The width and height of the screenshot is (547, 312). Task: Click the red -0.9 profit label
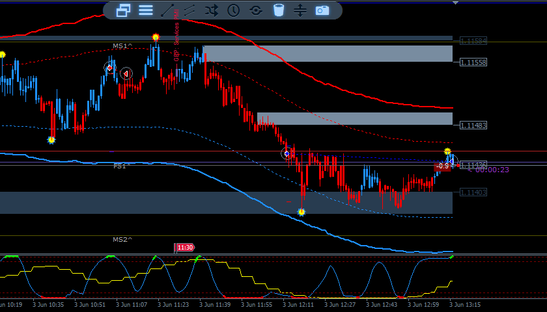pyautogui.click(x=442, y=166)
